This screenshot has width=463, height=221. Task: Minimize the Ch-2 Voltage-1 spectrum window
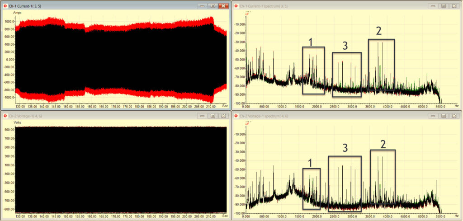433,116
